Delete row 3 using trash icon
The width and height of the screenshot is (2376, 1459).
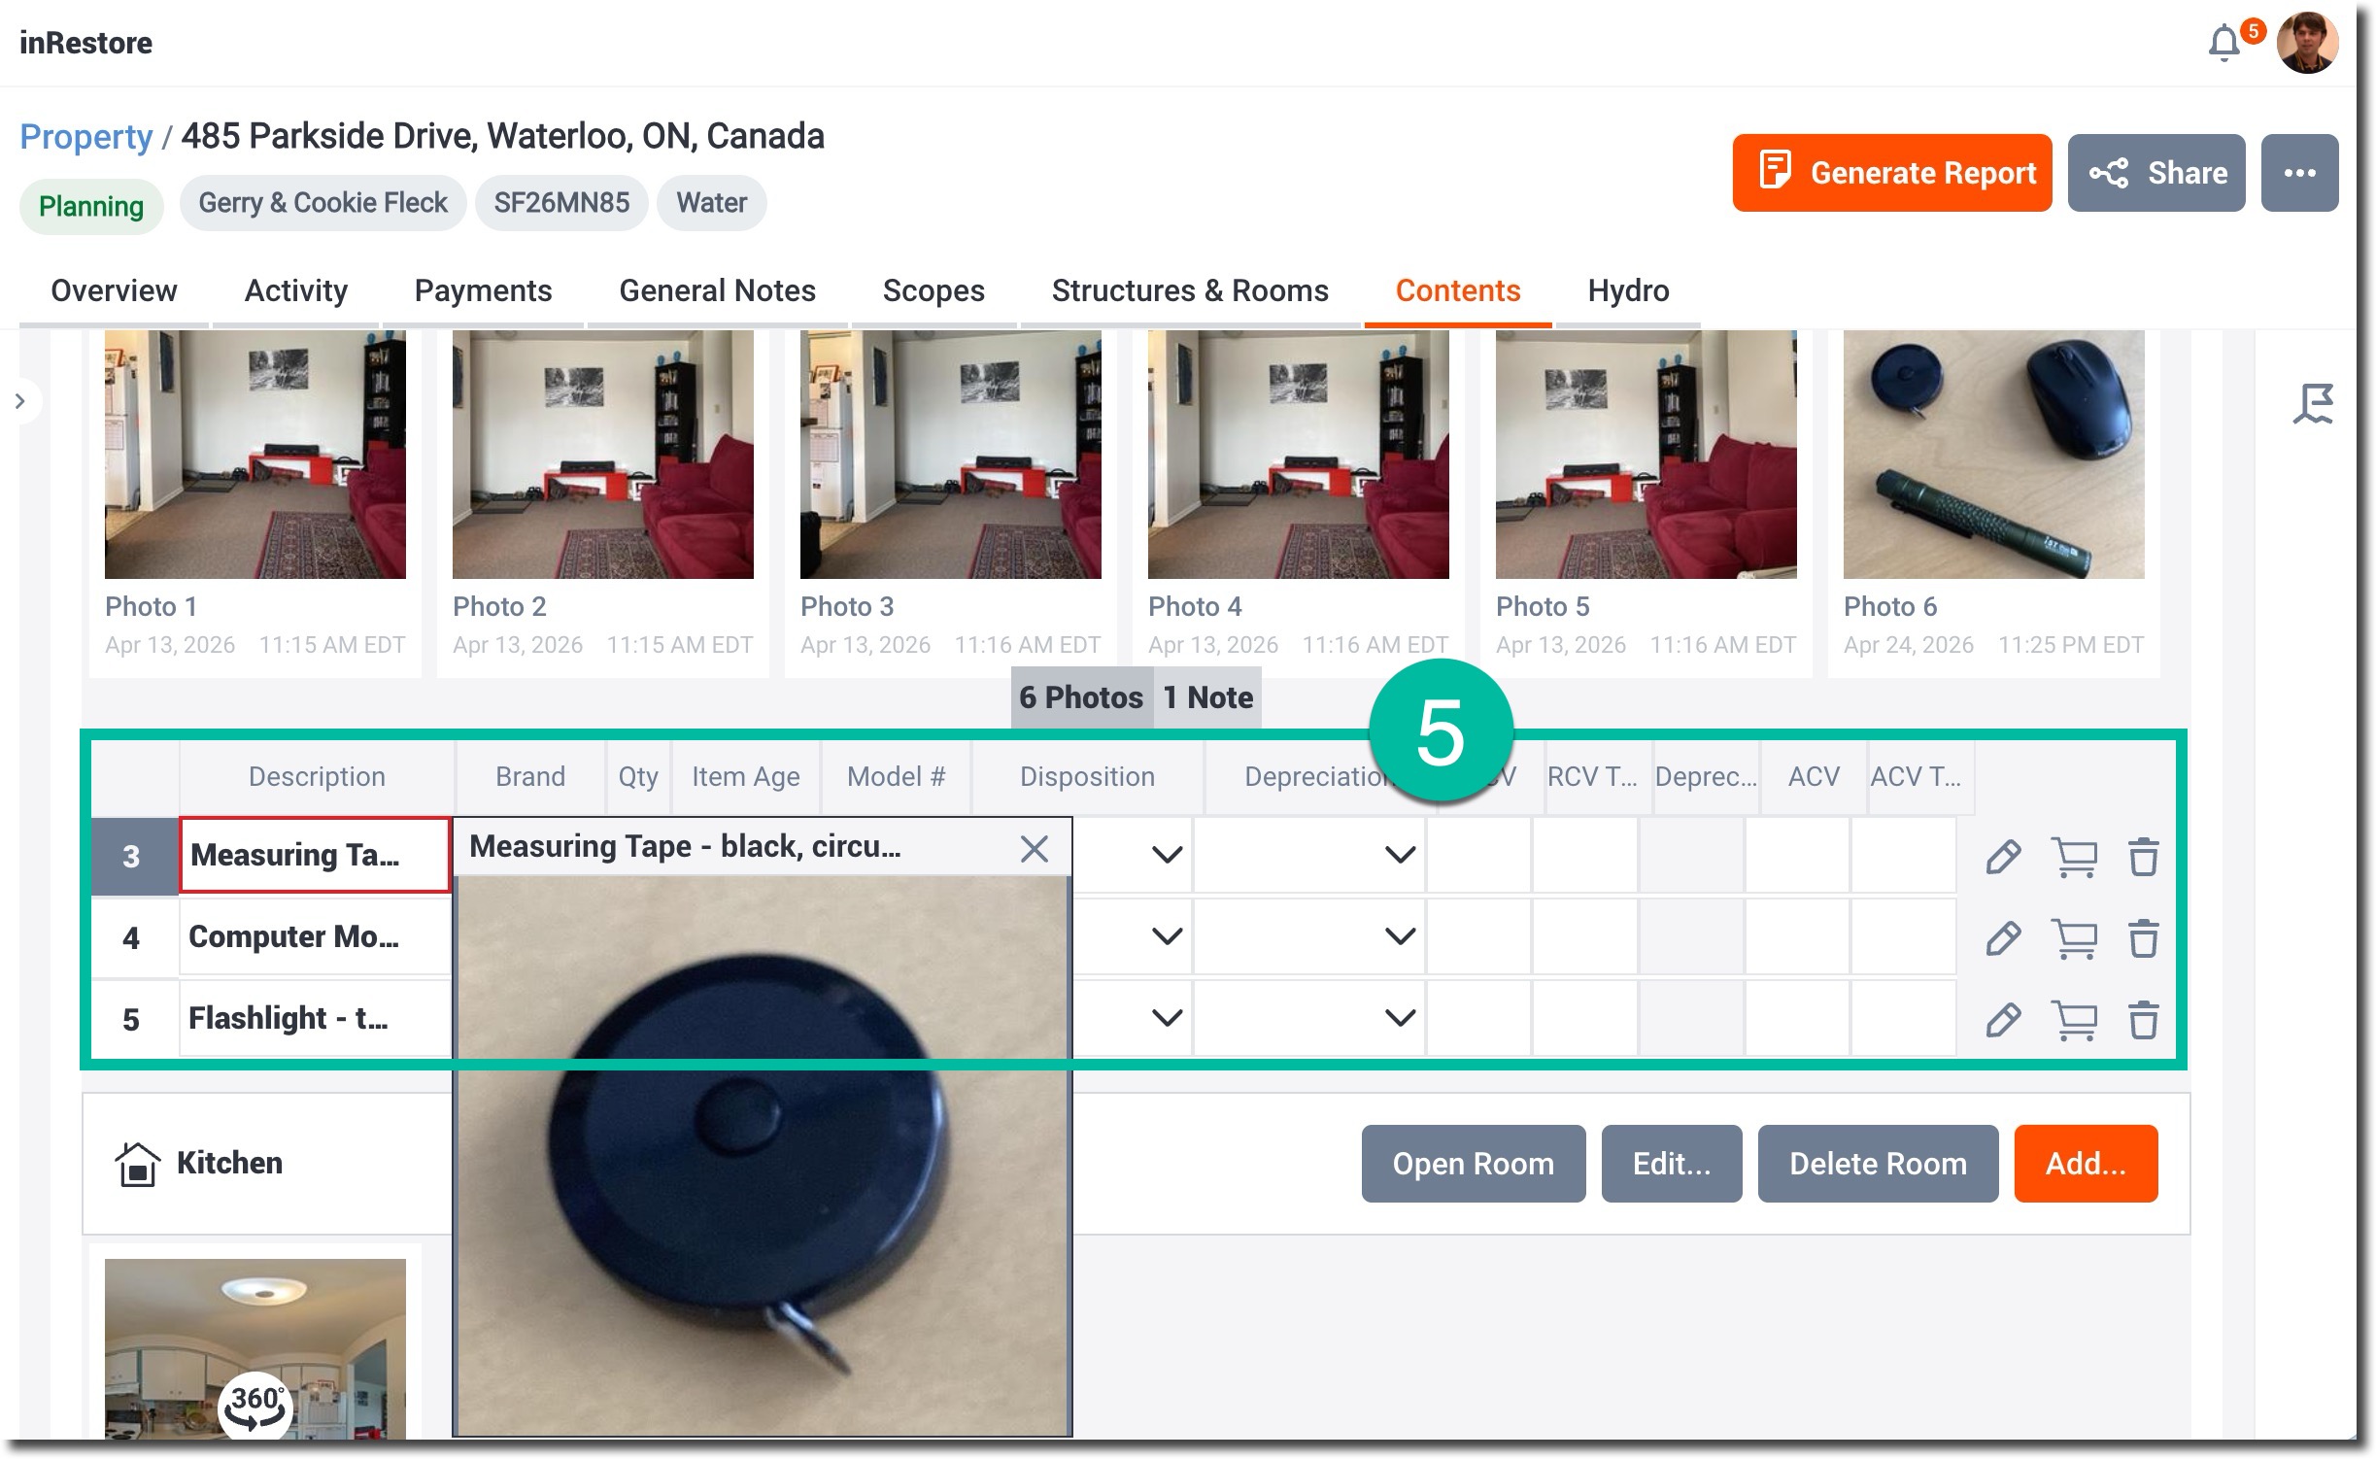(x=2143, y=857)
